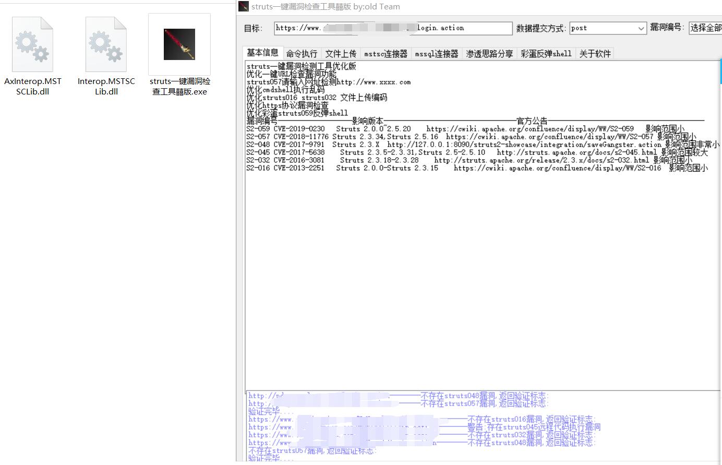Select the Interop.MSTSCLib.dll file icon
Image resolution: width=722 pixels, height=465 pixels.
(x=106, y=44)
